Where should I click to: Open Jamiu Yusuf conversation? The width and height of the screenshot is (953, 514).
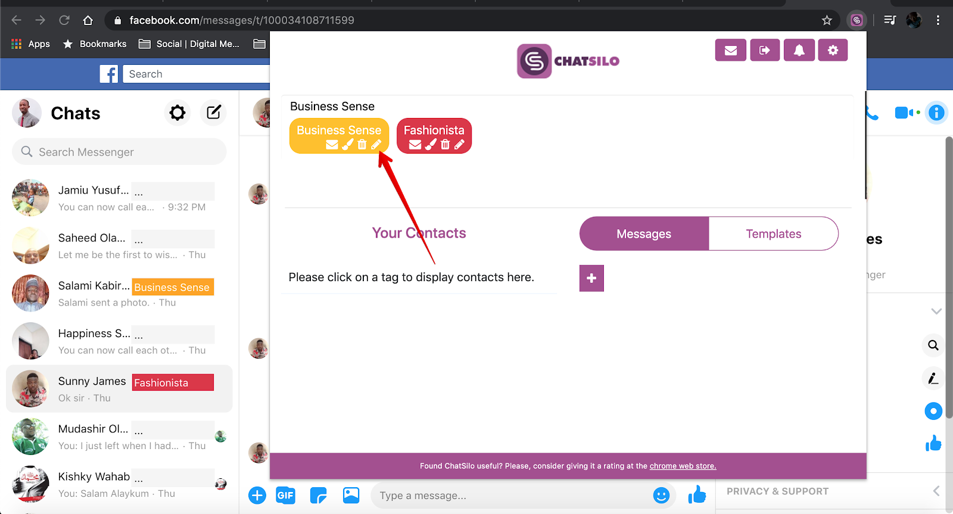[119, 198]
